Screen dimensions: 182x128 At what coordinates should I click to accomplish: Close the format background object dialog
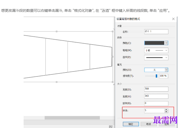click(x=173, y=19)
